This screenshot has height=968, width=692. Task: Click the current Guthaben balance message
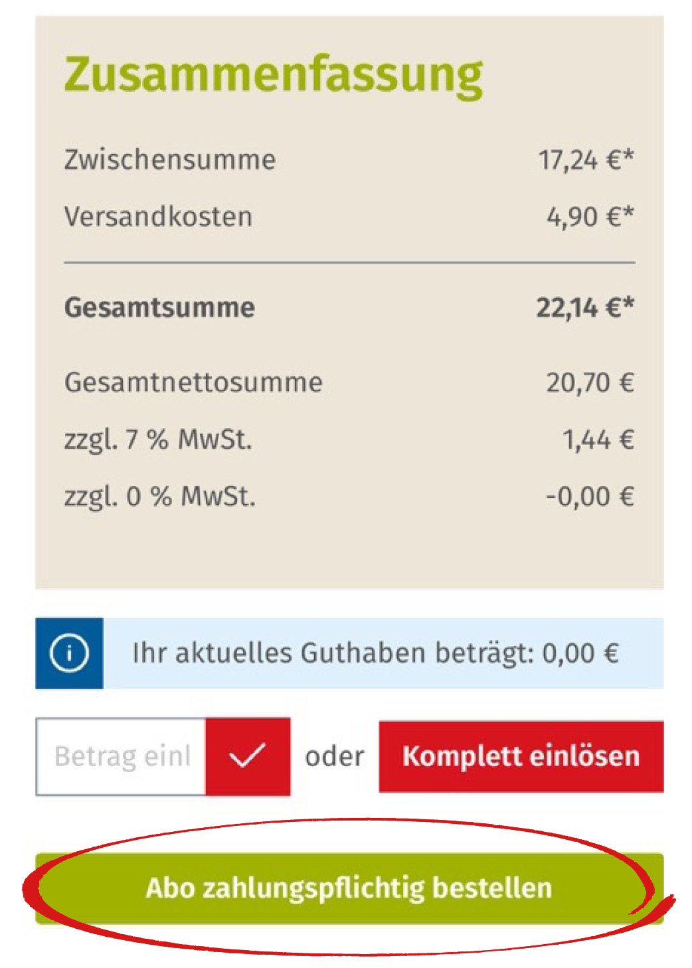click(x=375, y=653)
